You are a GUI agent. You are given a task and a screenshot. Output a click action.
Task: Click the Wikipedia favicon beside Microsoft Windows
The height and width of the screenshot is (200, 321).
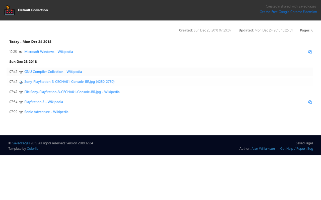click(x=21, y=52)
